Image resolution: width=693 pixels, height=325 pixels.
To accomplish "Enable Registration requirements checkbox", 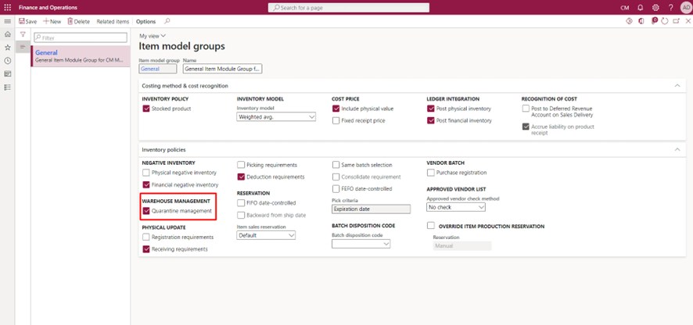I will point(145,237).
